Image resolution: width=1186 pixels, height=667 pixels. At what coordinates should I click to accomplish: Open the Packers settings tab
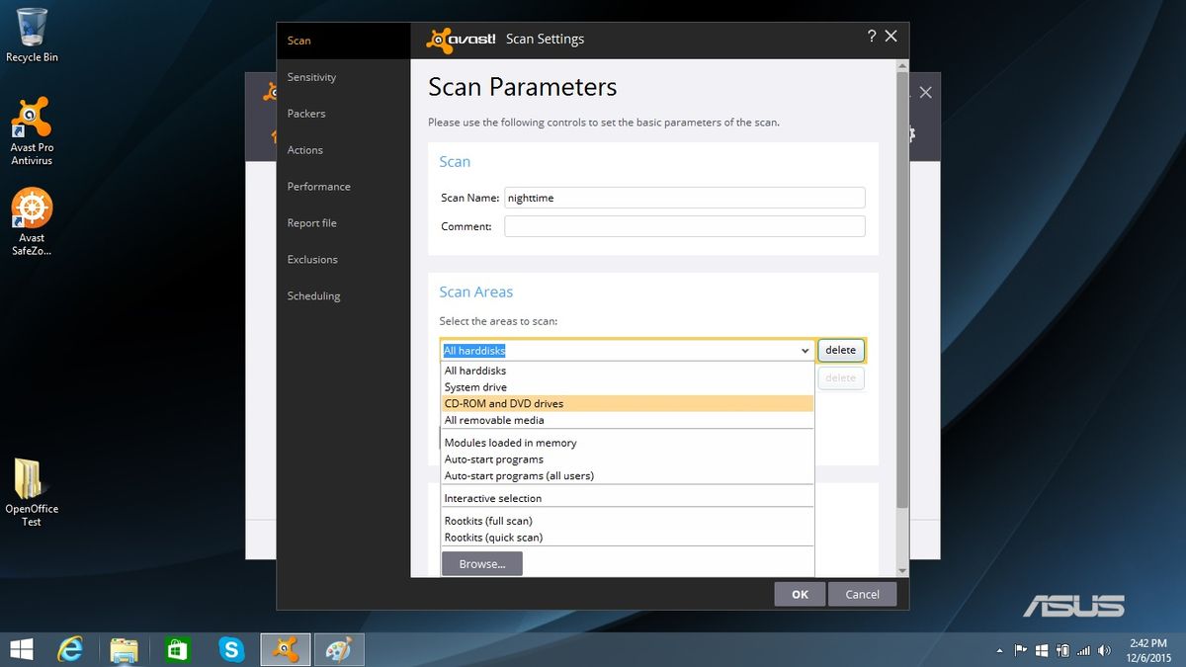[343, 114]
